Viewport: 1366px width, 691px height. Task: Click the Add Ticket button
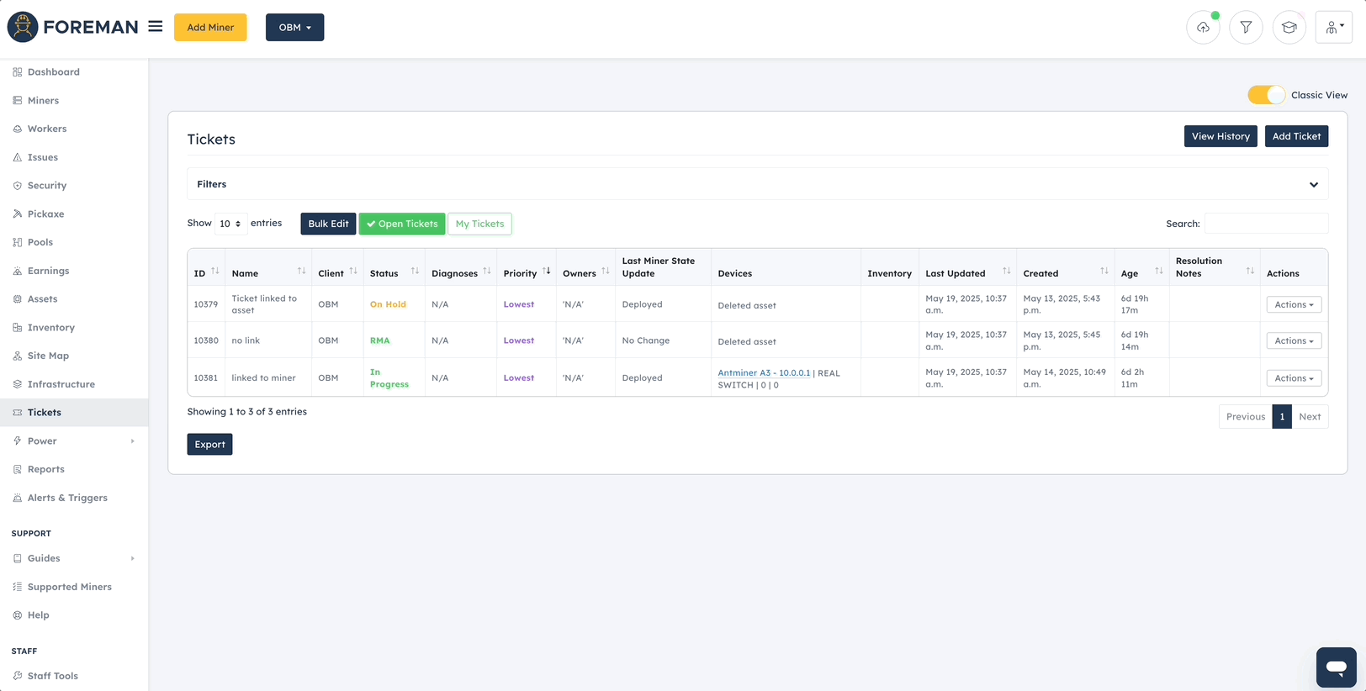[x=1296, y=136]
